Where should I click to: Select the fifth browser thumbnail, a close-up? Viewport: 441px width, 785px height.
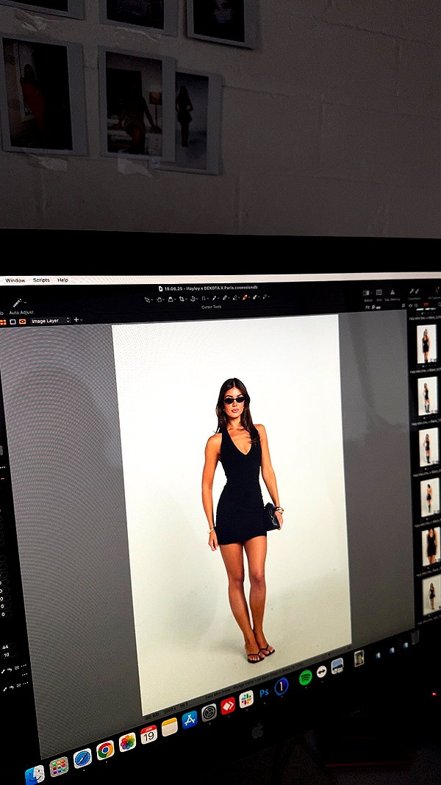pos(431,546)
